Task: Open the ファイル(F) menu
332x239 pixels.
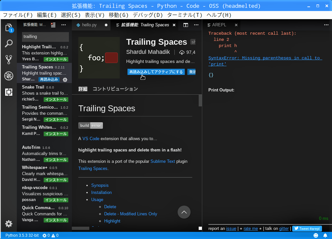Action: (18, 15)
